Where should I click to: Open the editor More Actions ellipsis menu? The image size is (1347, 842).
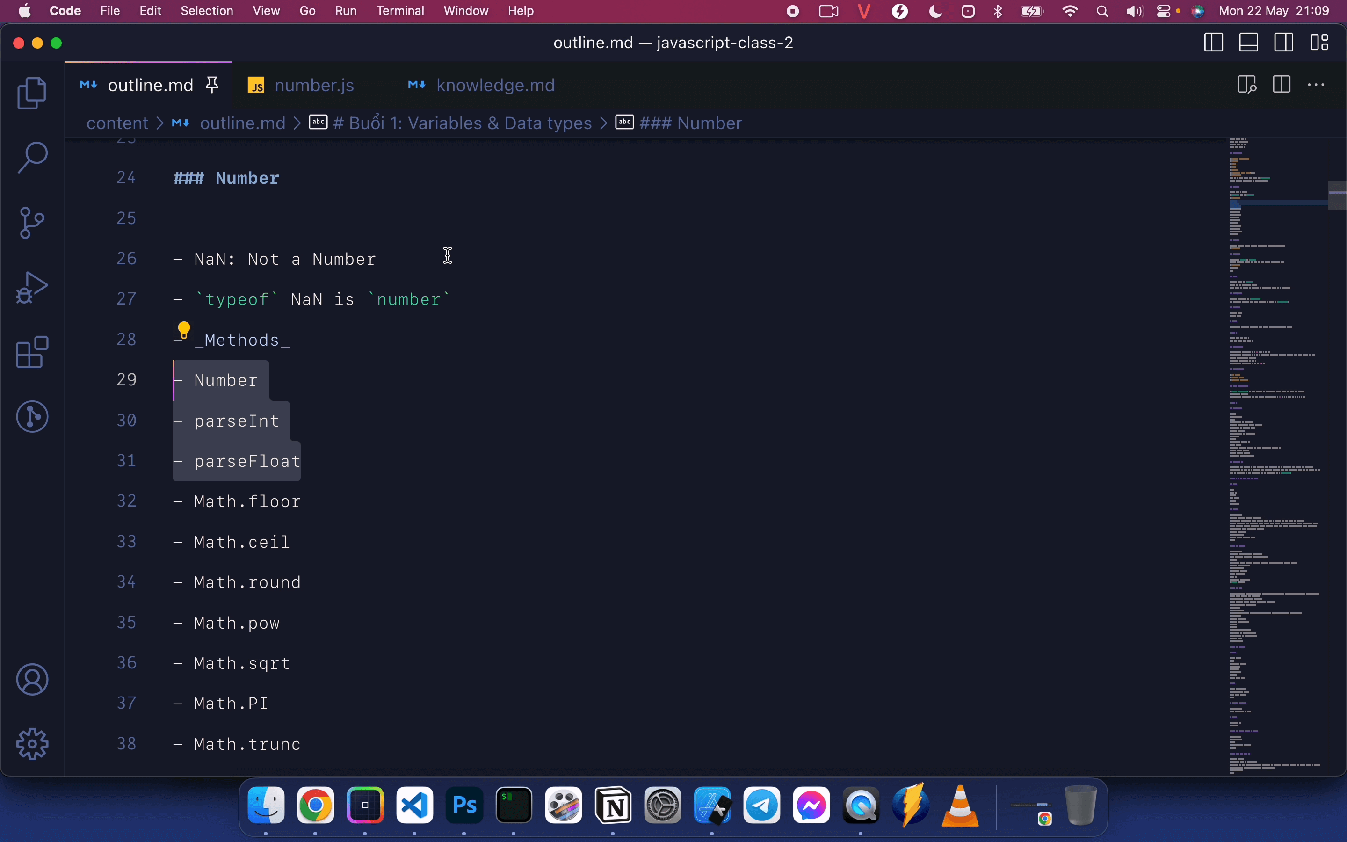(1316, 85)
